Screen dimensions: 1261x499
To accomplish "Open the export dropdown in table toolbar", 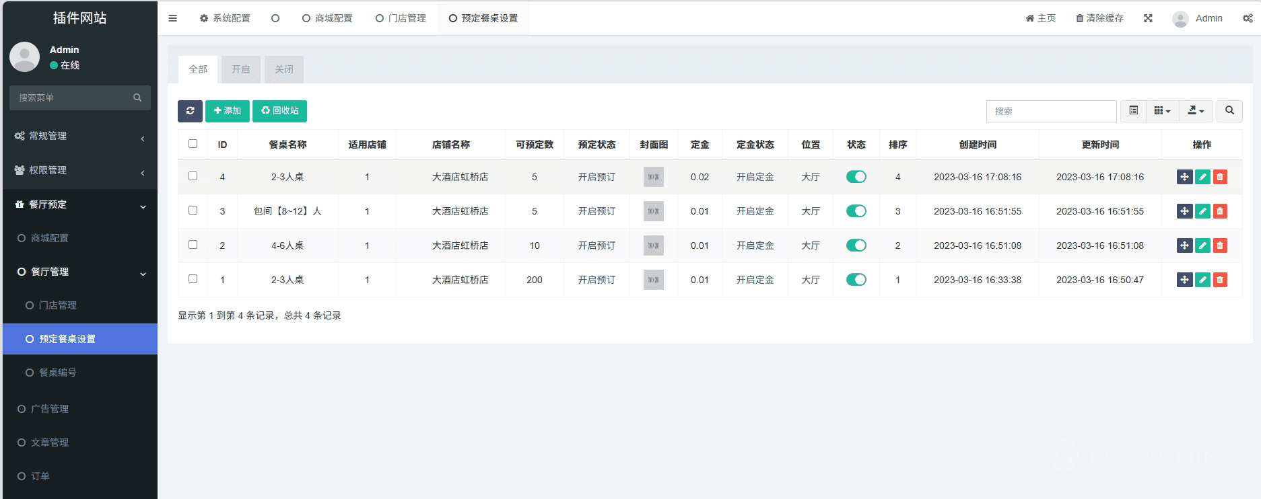I will point(1196,111).
